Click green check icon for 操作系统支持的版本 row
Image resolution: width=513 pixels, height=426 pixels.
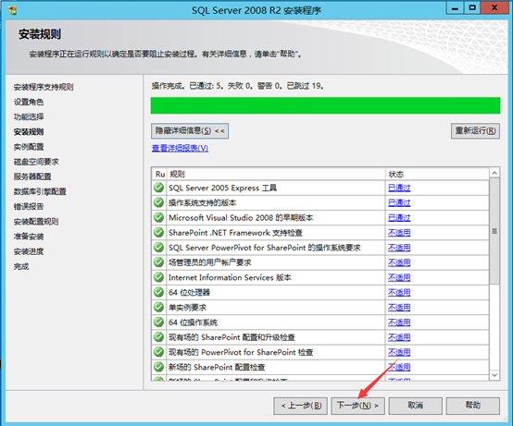point(158,202)
